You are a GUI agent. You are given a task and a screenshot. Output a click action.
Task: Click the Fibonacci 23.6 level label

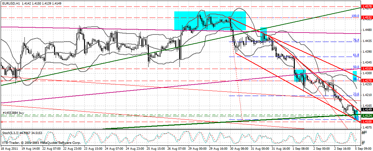[x=356, y=94]
